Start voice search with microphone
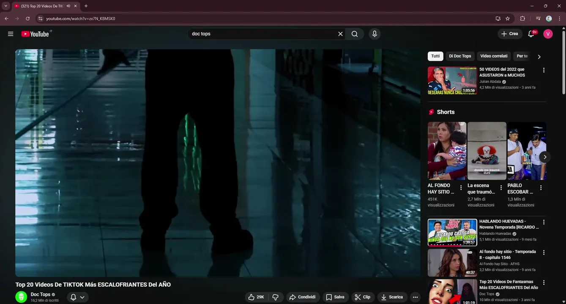This screenshot has height=304, width=566. click(375, 34)
